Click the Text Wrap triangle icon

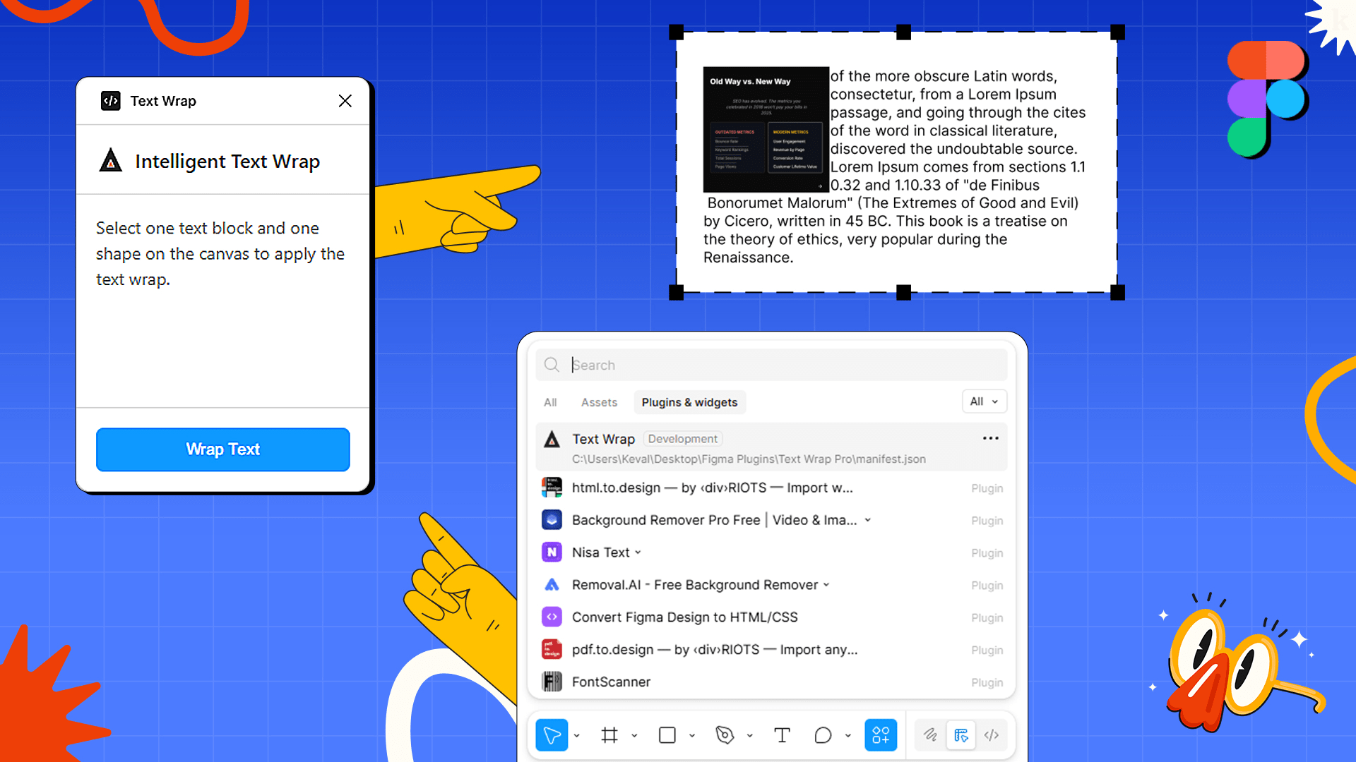[552, 440]
